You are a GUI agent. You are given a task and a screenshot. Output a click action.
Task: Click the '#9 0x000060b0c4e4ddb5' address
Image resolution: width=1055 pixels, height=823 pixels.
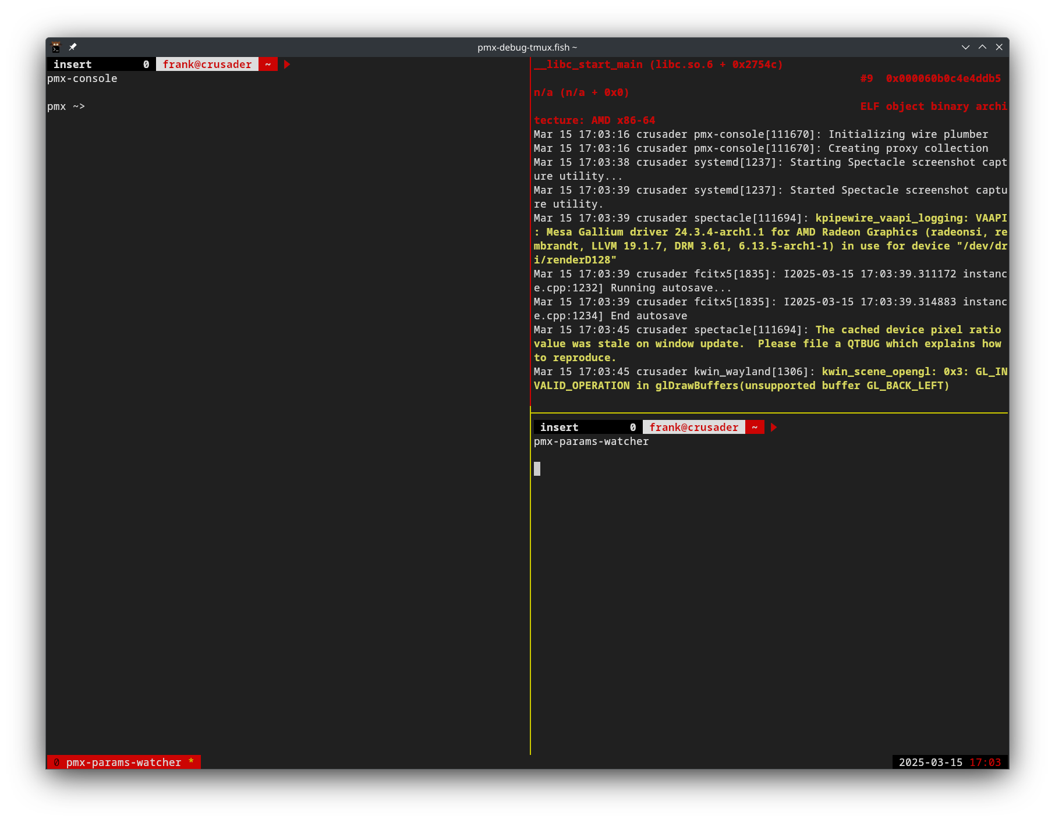930,79
